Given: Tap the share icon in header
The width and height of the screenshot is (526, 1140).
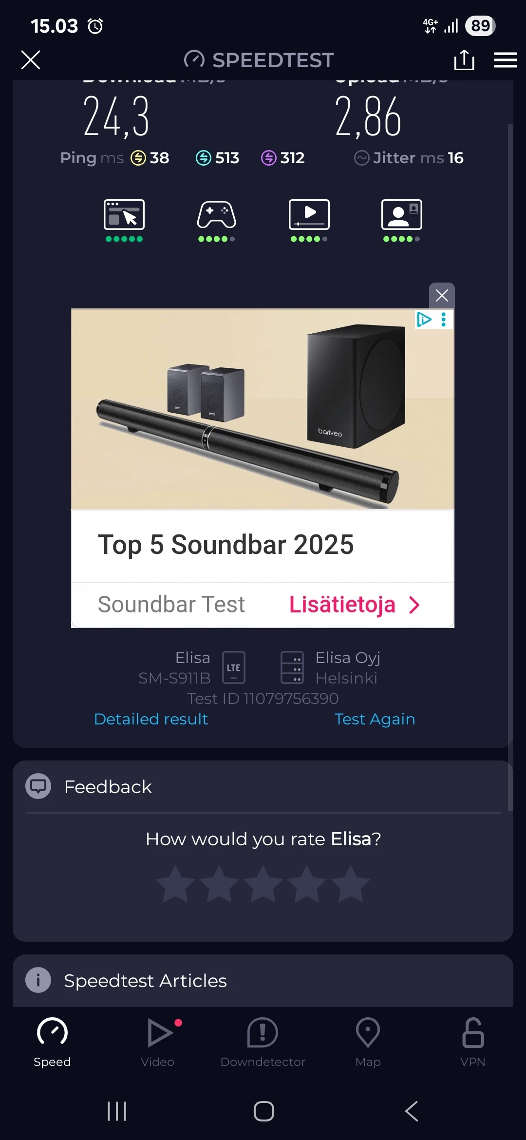Looking at the screenshot, I should tap(464, 60).
